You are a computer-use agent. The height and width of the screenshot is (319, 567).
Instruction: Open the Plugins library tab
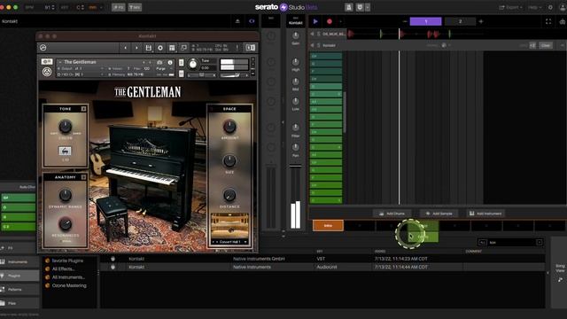point(19,276)
